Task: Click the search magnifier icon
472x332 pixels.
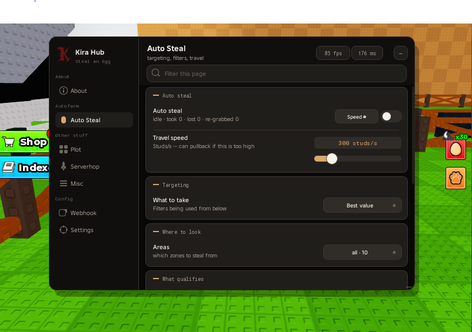Action: coord(155,73)
